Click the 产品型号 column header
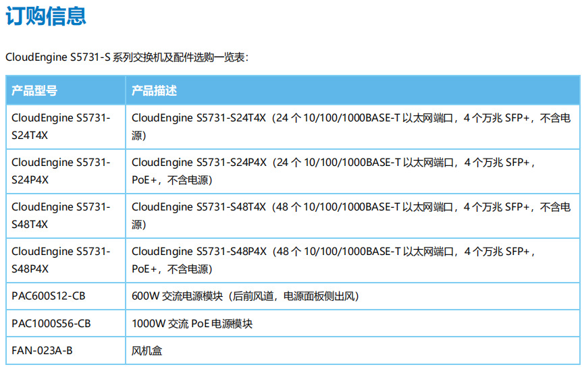 (x=65, y=90)
